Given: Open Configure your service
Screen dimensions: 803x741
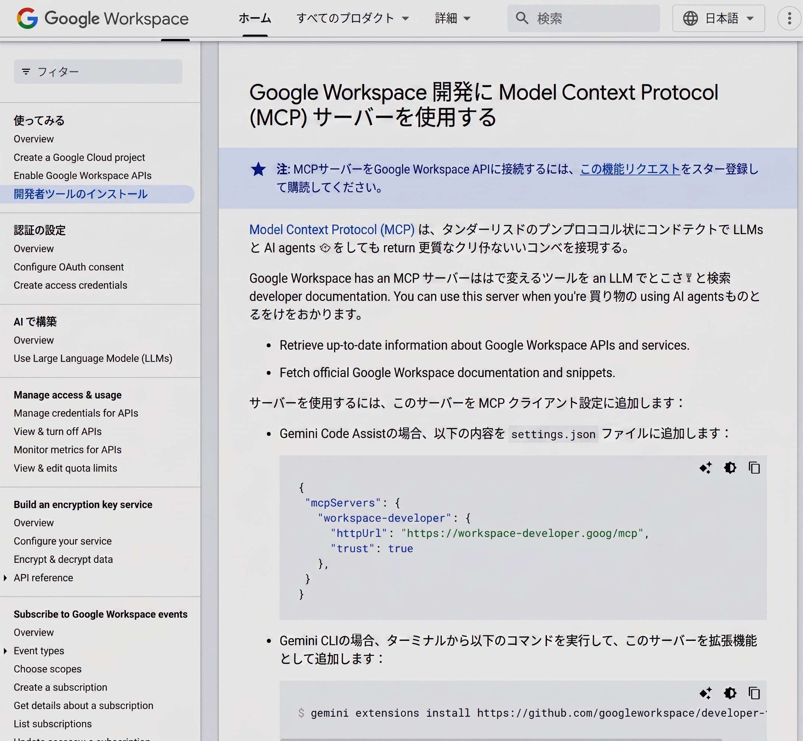Looking at the screenshot, I should pos(62,541).
